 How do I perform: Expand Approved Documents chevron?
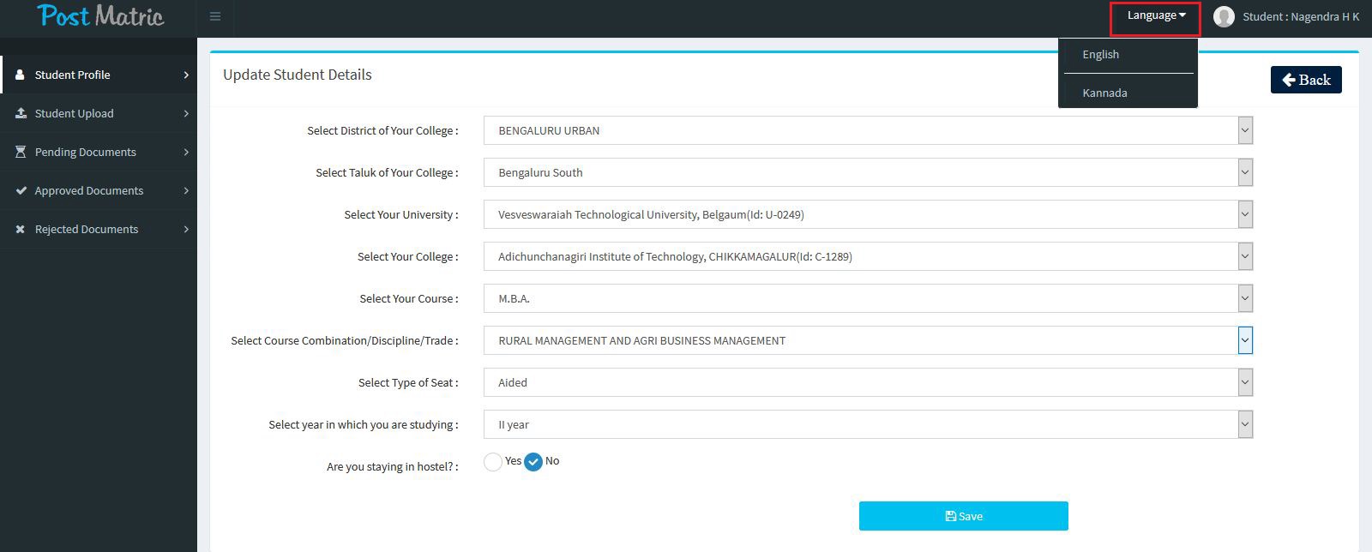coord(186,191)
